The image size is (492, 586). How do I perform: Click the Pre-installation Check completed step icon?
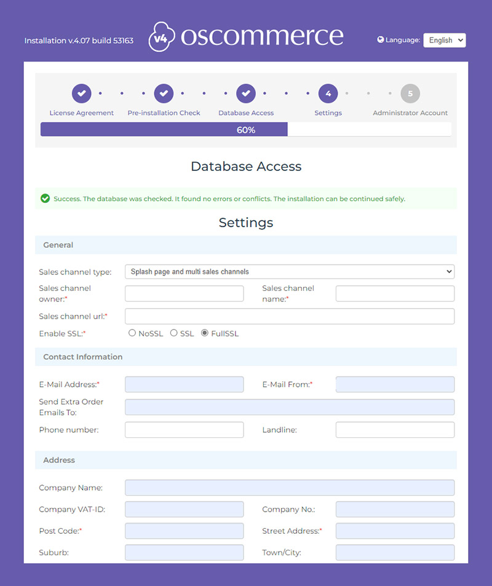(164, 93)
